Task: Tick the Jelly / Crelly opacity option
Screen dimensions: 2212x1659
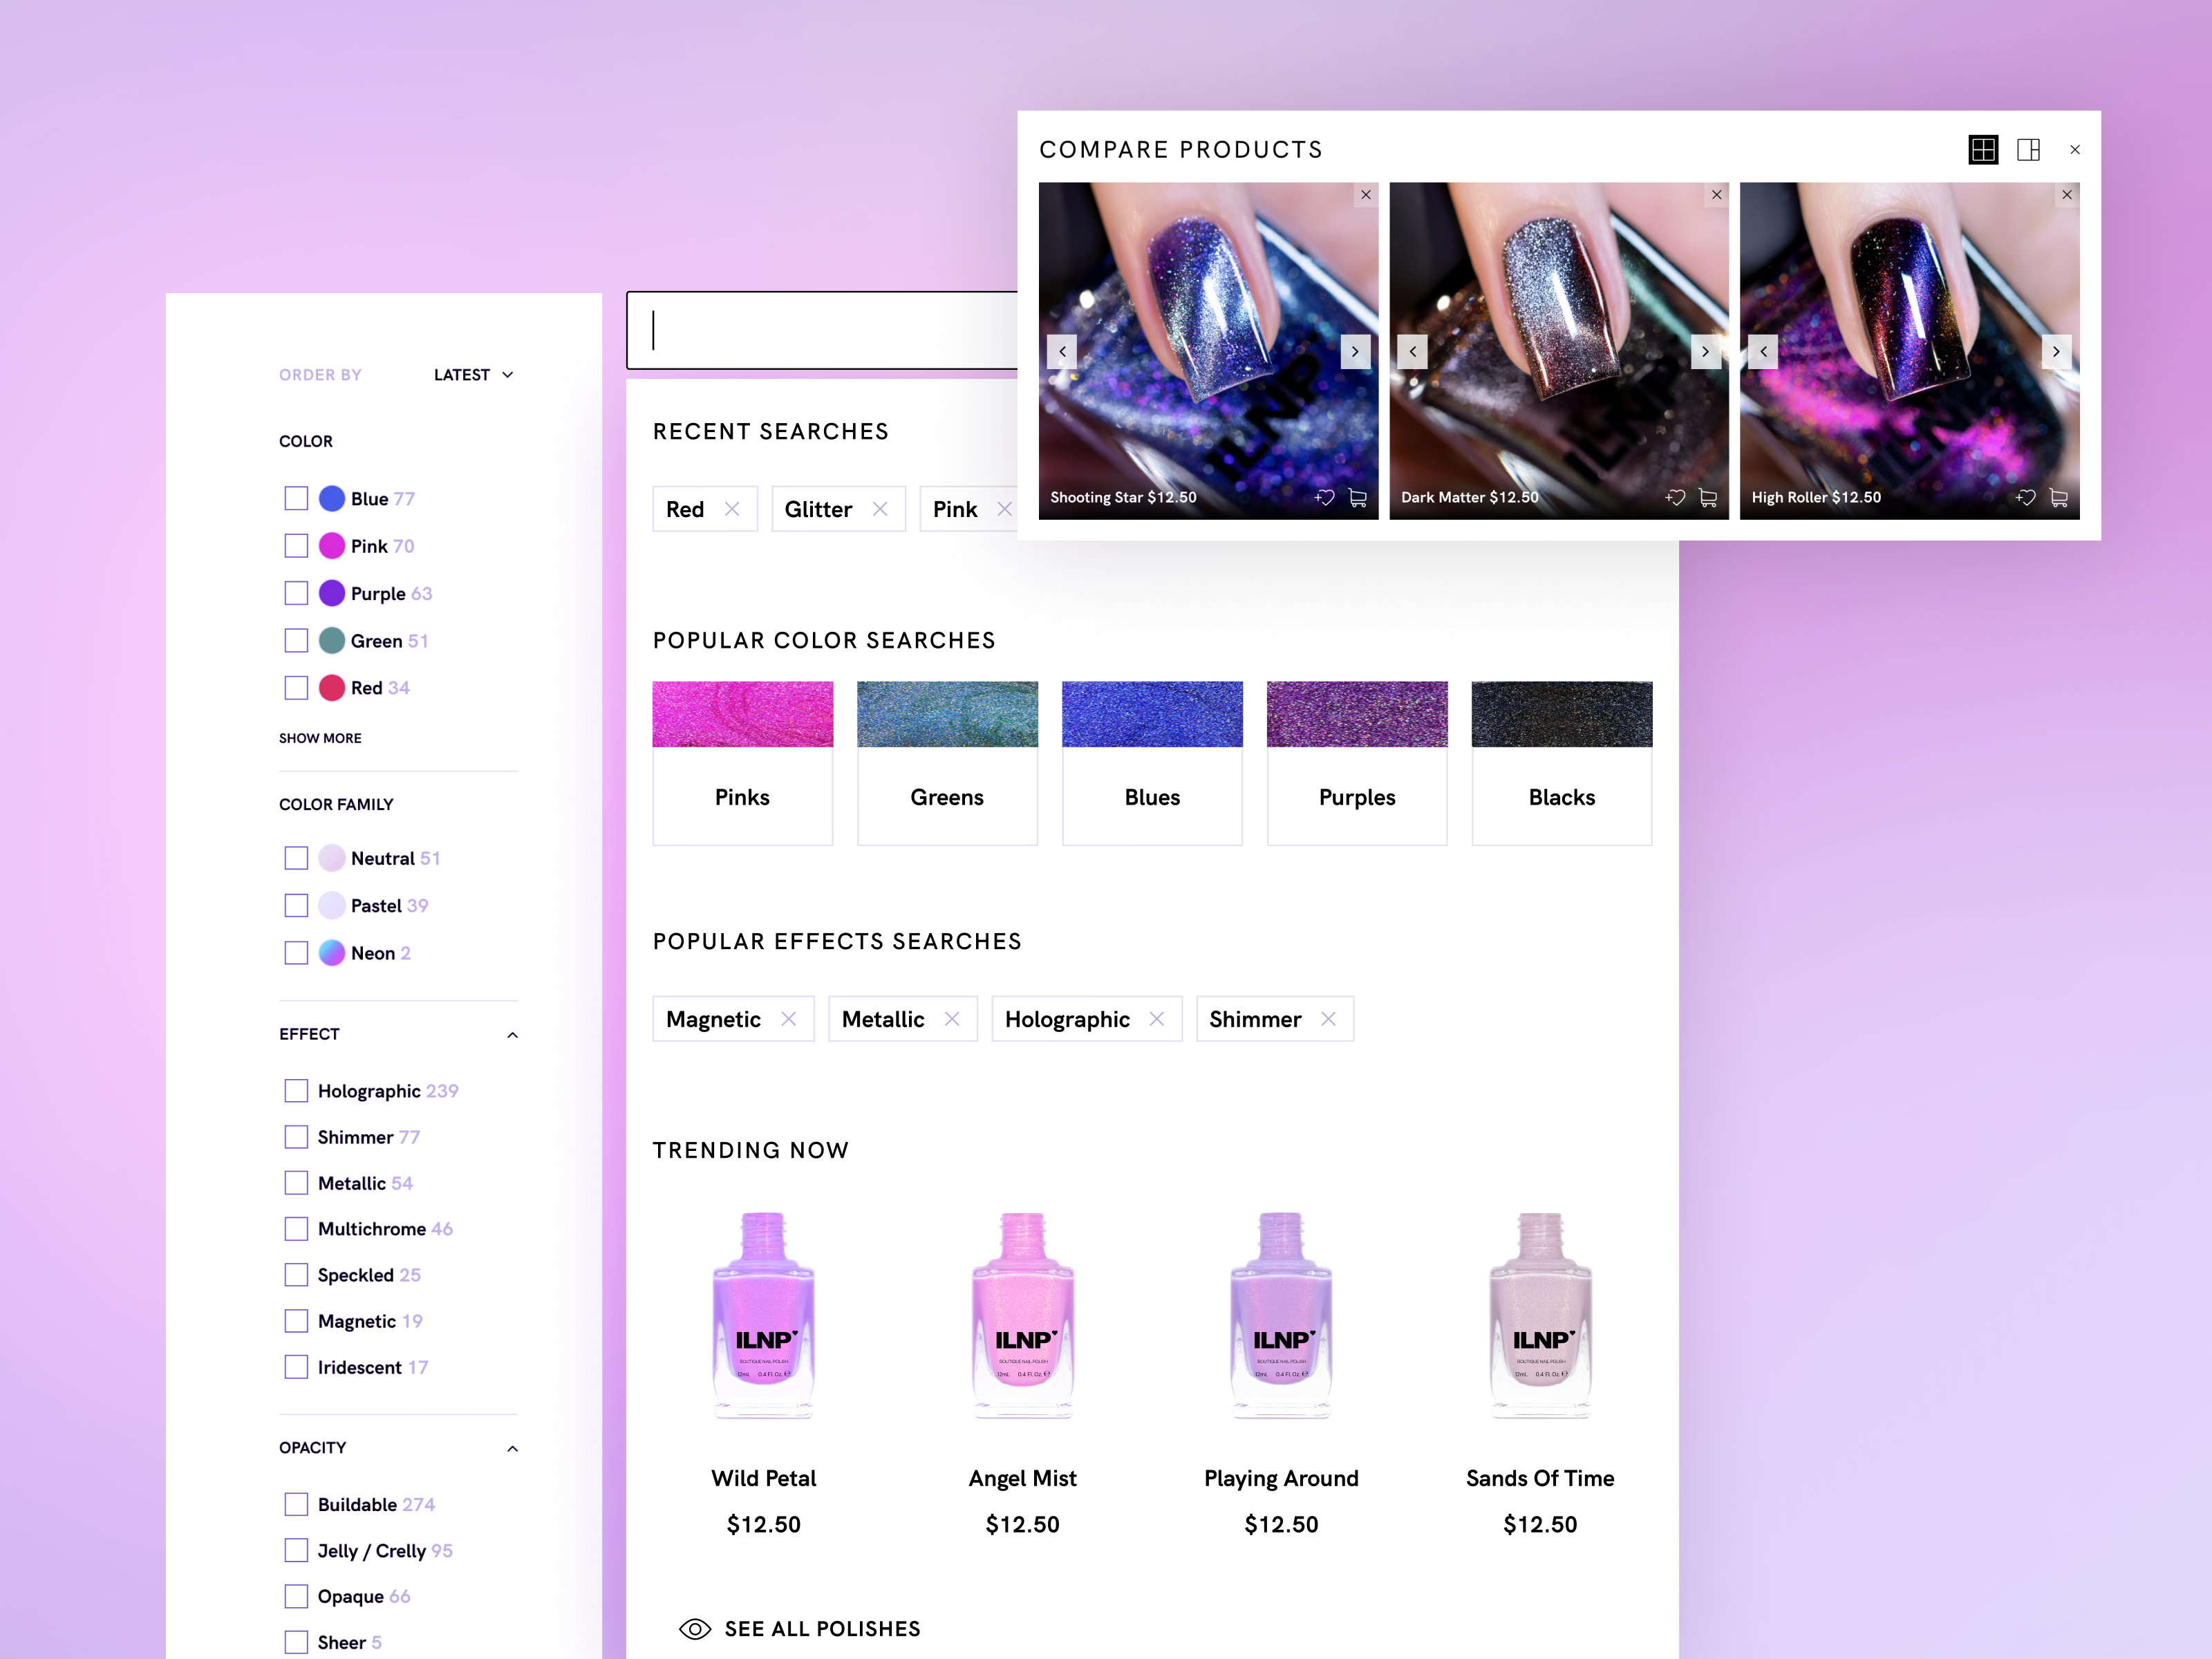Action: (296, 1550)
